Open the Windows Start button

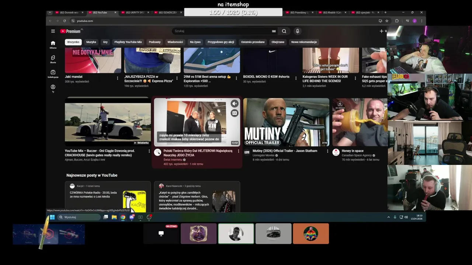[x=52, y=217]
